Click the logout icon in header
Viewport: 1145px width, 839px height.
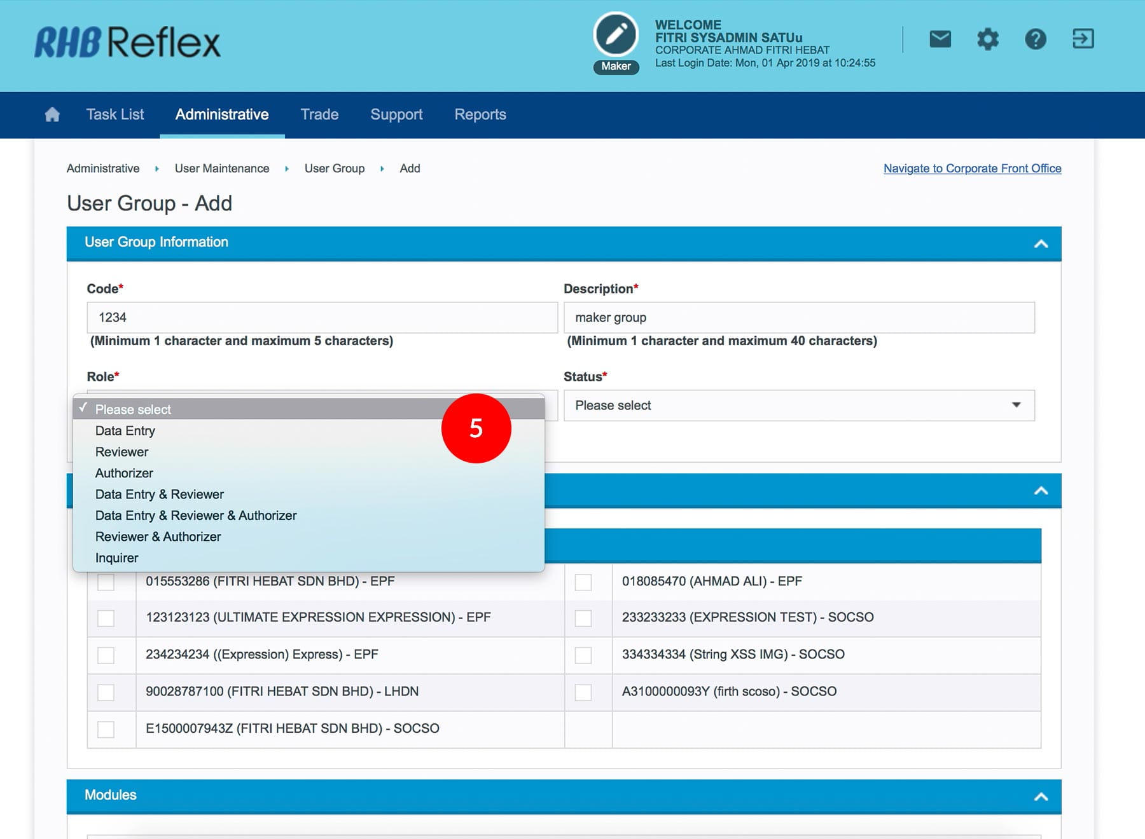[1083, 39]
